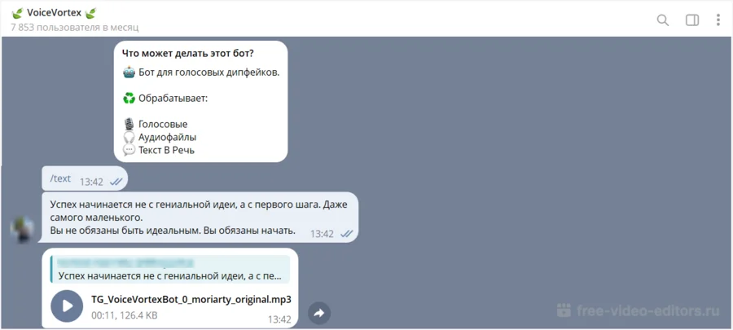Open the three-dot chat menu

pos(718,20)
